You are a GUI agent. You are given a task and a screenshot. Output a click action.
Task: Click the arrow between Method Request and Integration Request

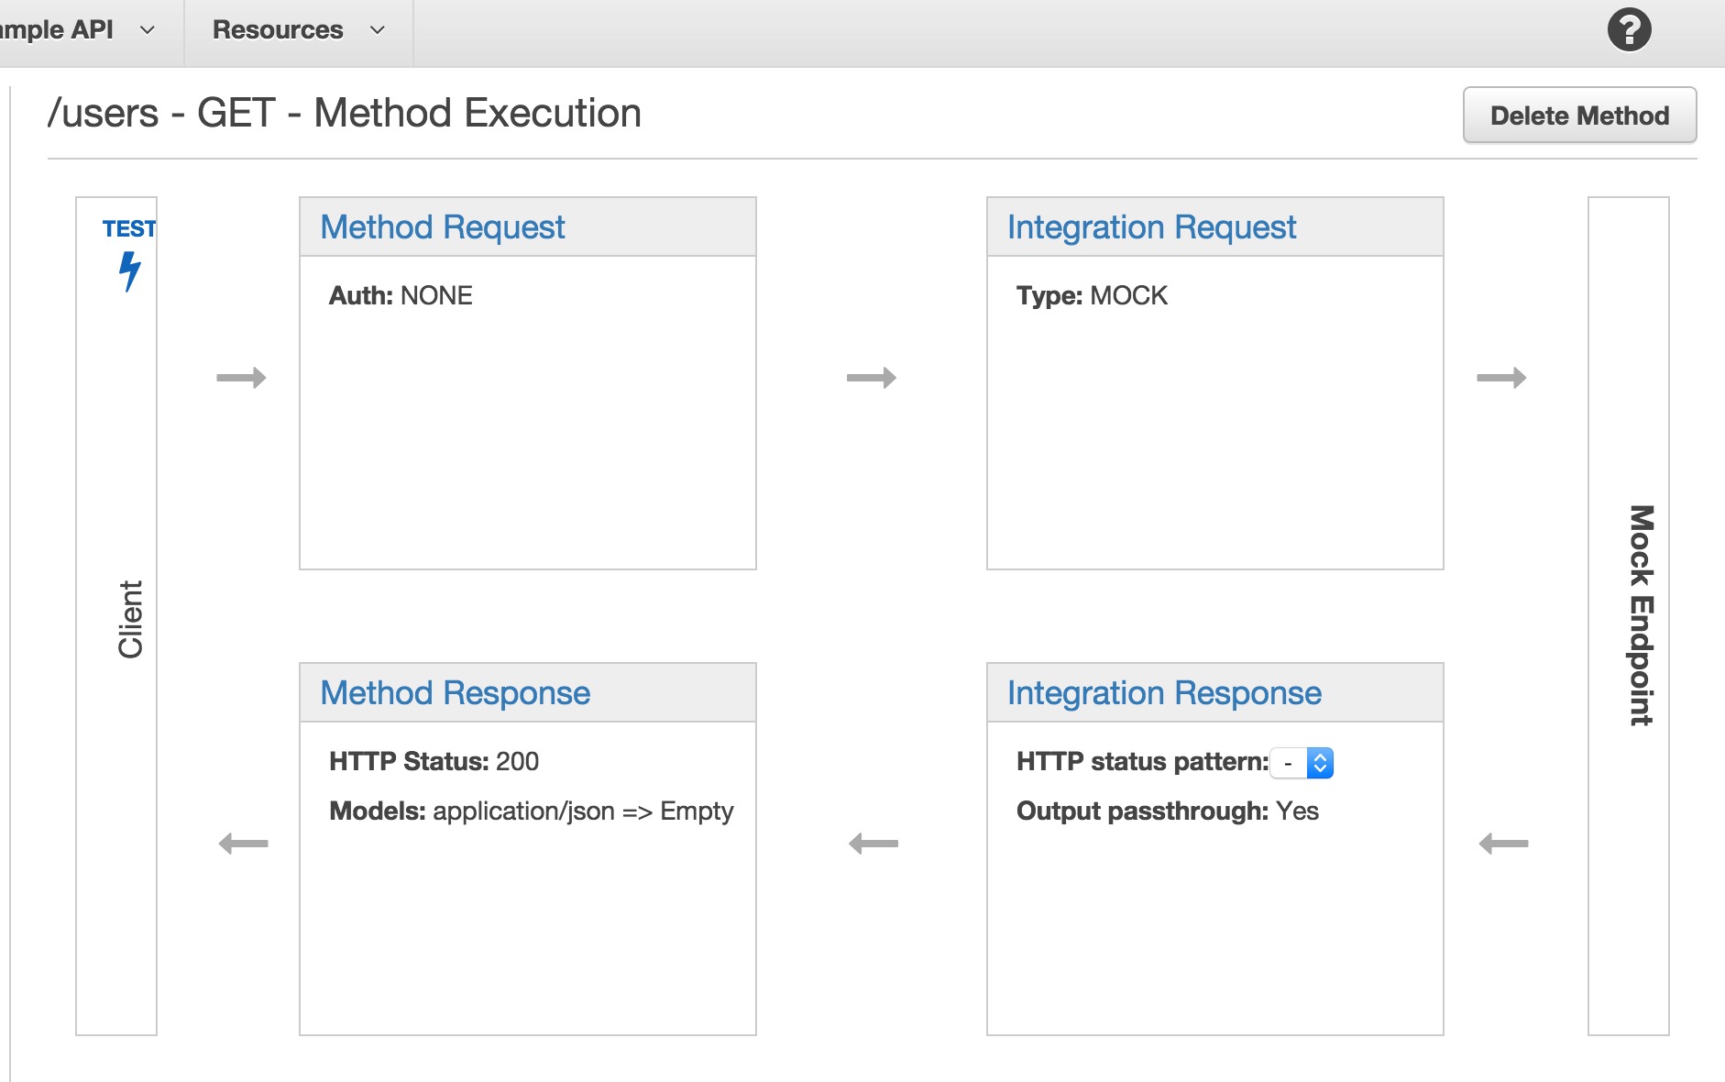tap(872, 377)
